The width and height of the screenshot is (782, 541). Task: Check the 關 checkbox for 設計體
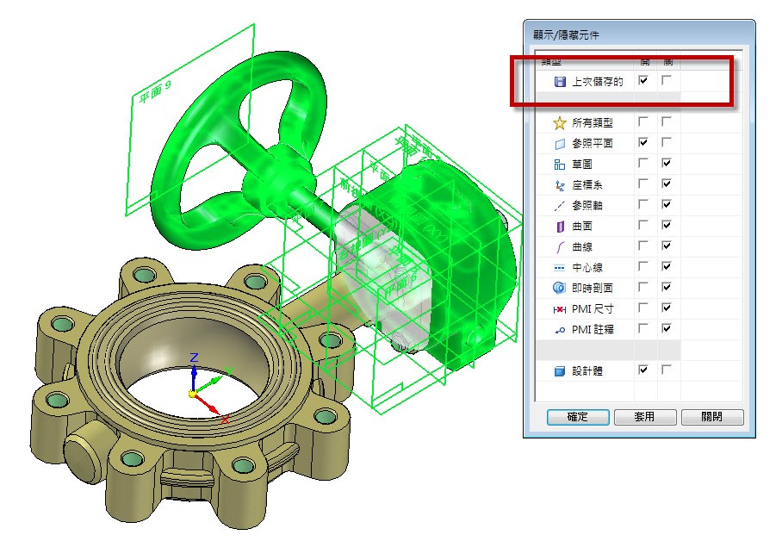[x=666, y=370]
